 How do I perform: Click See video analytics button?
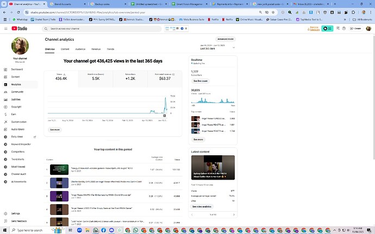[202, 206]
